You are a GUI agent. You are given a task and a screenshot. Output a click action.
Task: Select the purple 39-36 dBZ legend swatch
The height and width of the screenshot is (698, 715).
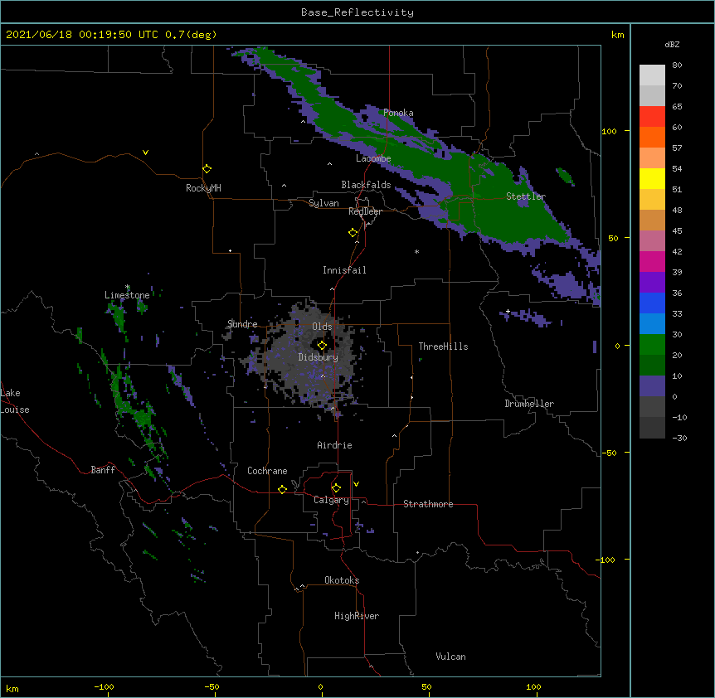click(652, 283)
